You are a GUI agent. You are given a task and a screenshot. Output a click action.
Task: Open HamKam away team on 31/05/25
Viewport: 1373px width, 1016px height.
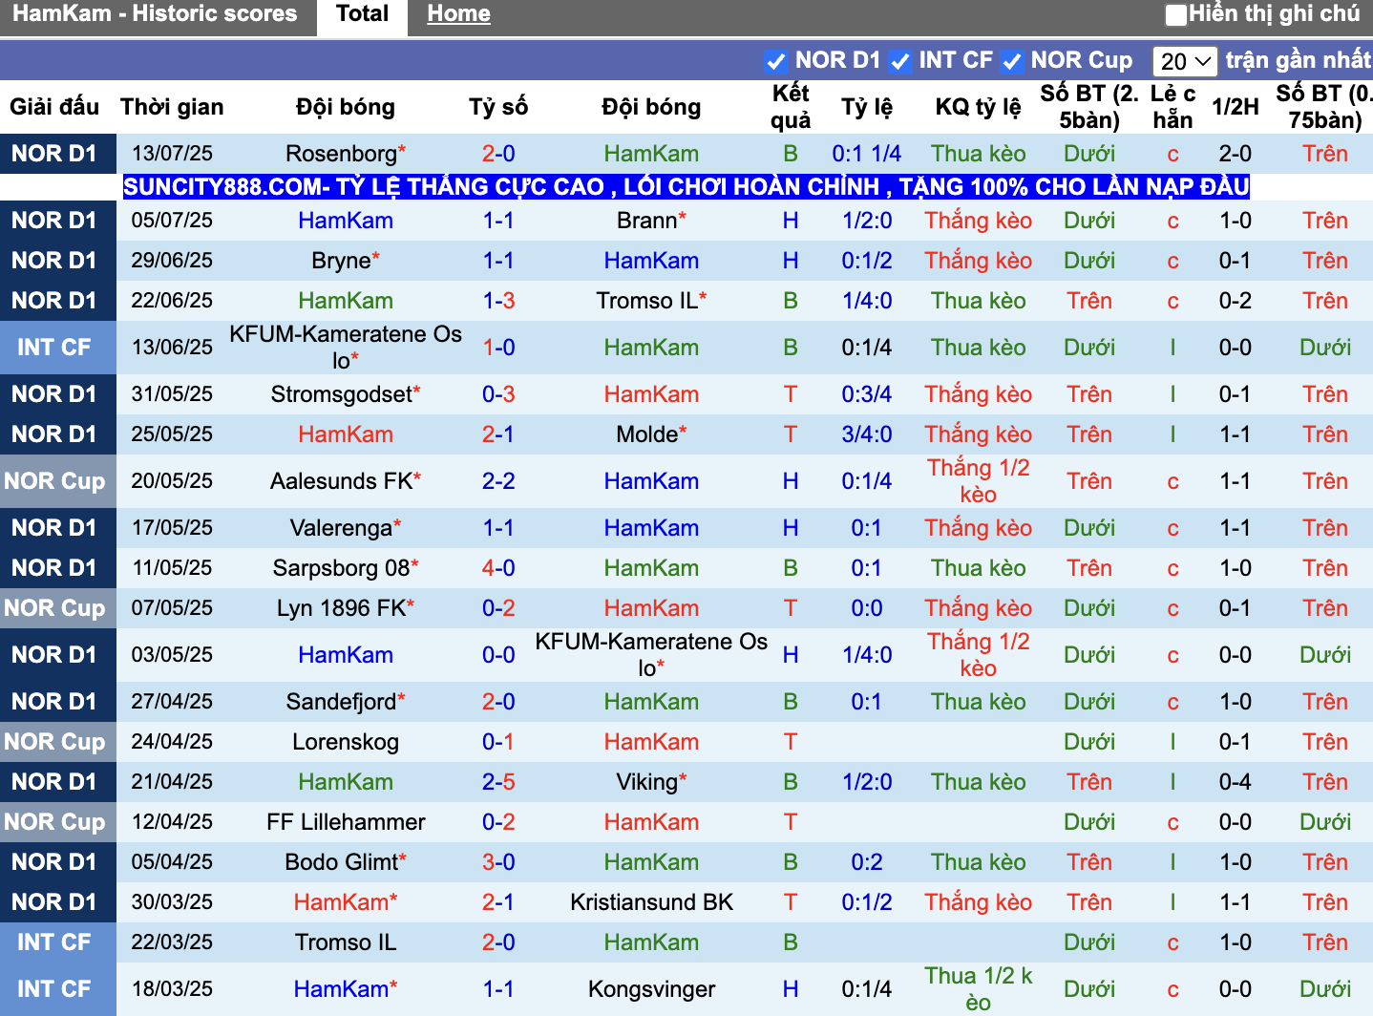(x=651, y=394)
